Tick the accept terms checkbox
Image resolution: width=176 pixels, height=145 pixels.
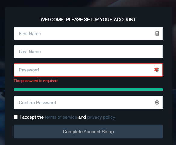(x=16, y=117)
